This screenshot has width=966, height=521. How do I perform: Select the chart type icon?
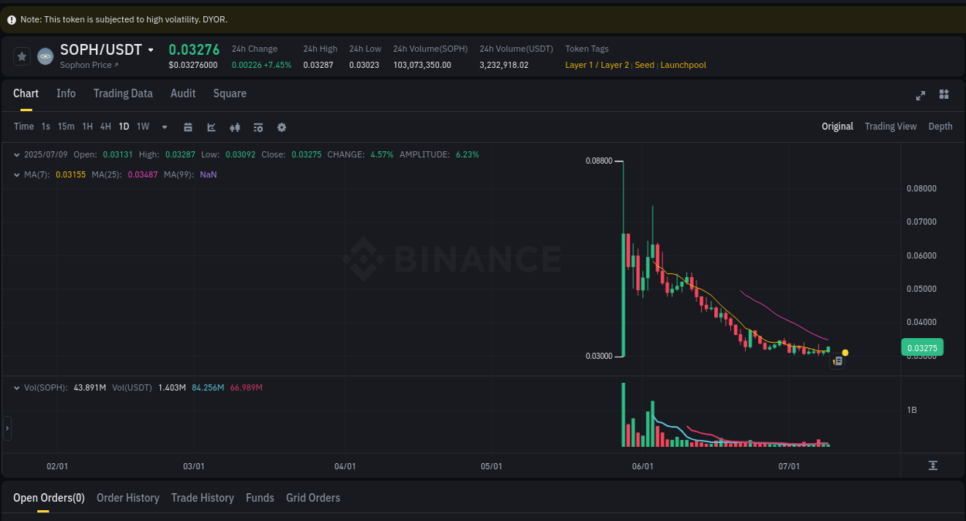211,127
